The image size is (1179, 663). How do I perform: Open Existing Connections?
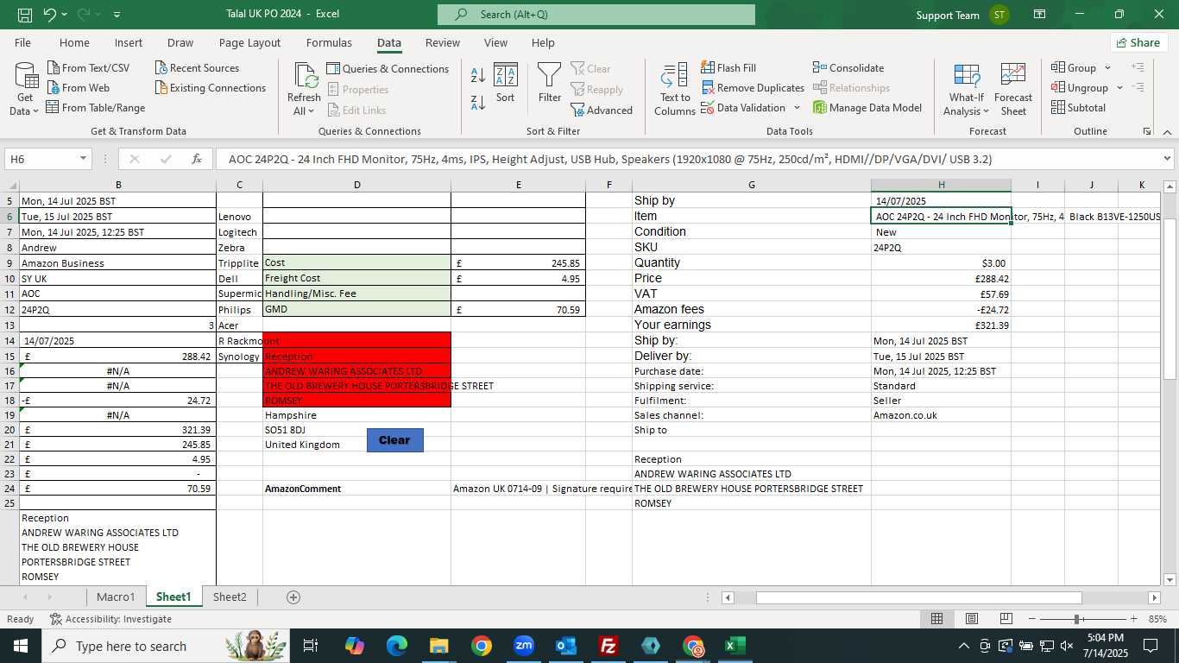pos(211,88)
